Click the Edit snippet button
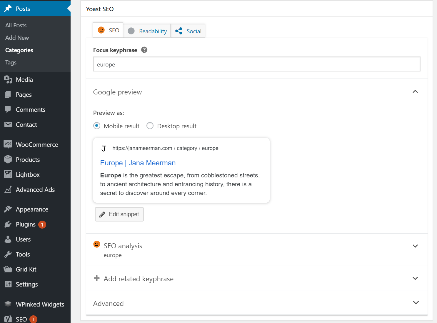 tap(119, 214)
